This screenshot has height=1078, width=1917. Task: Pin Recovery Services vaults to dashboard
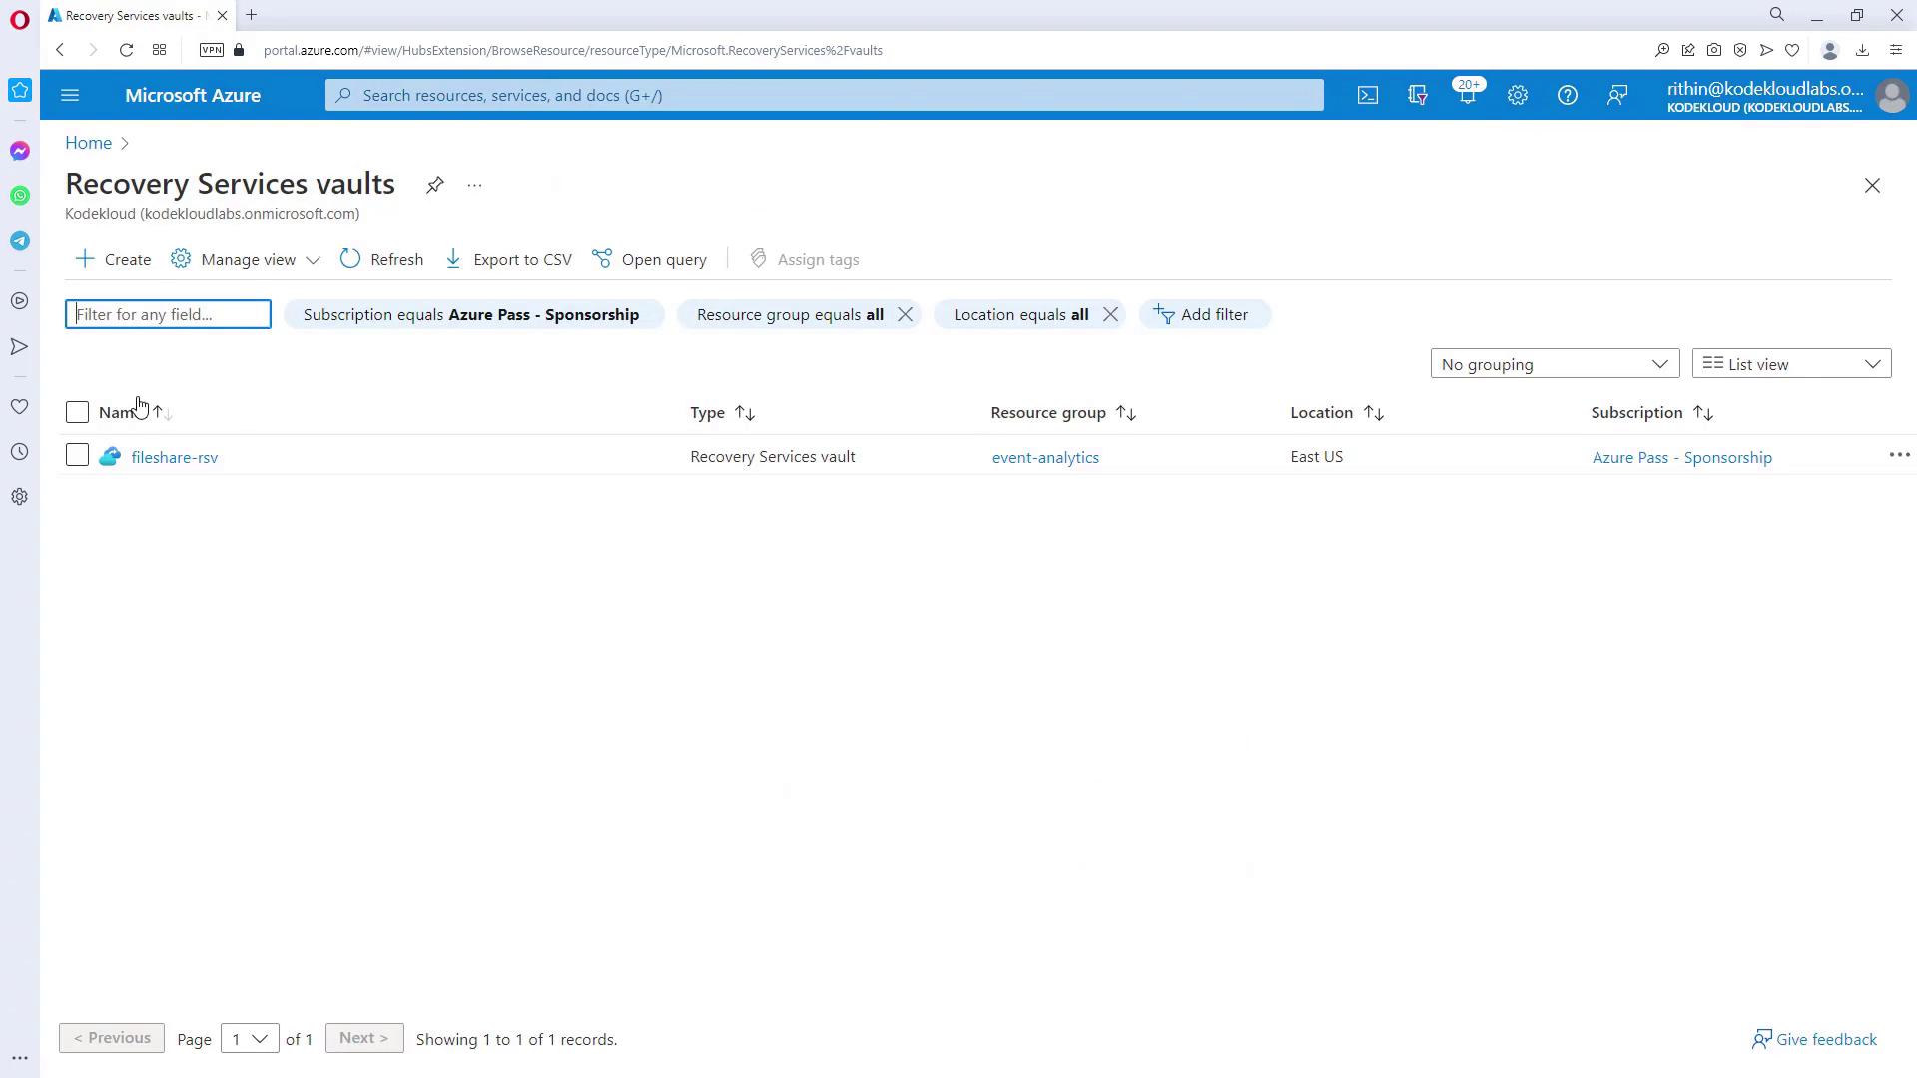pyautogui.click(x=434, y=185)
